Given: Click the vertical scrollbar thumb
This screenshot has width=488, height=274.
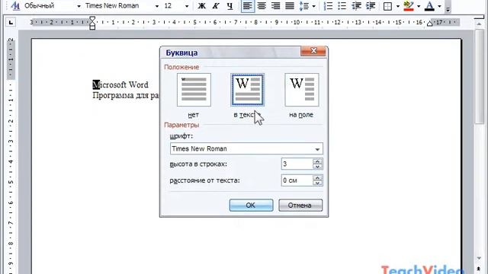Looking at the screenshot, I should 480,77.
